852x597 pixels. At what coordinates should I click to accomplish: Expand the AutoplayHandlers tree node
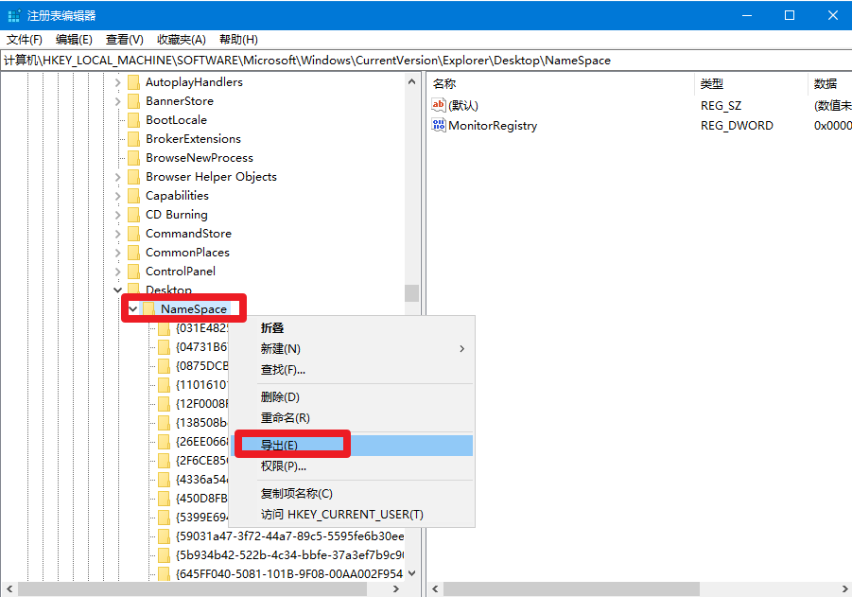[118, 82]
